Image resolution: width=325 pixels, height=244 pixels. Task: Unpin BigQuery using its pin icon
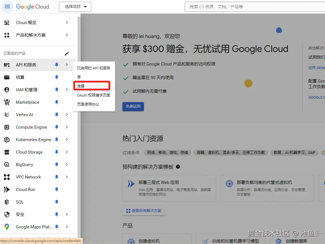[x=57, y=165]
